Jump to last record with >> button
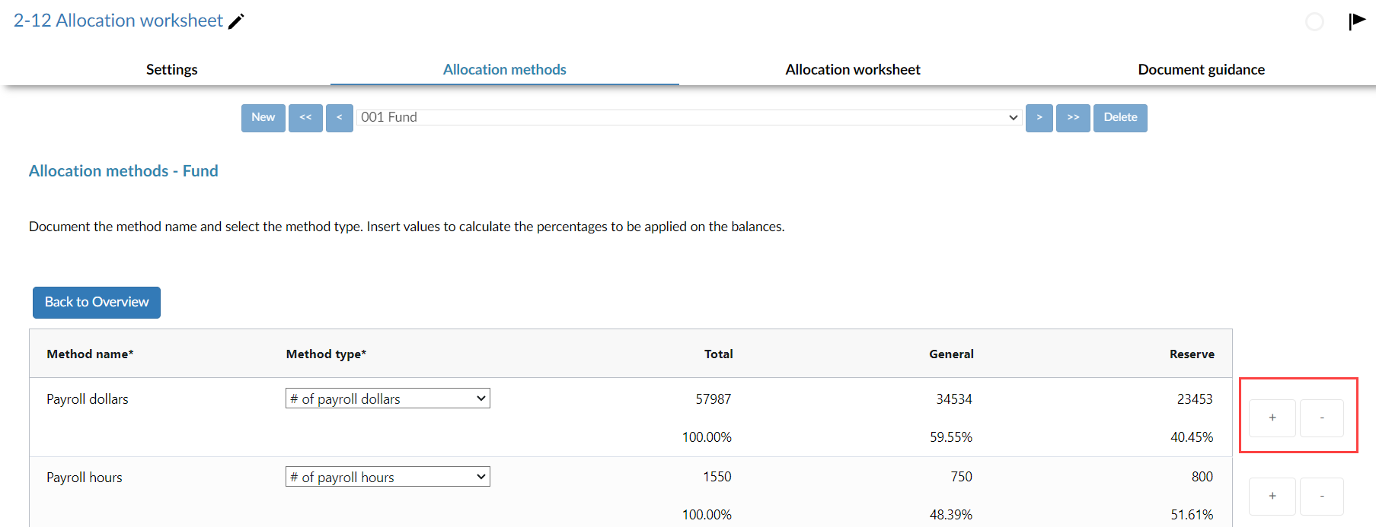Image resolution: width=1376 pixels, height=527 pixels. click(1073, 118)
